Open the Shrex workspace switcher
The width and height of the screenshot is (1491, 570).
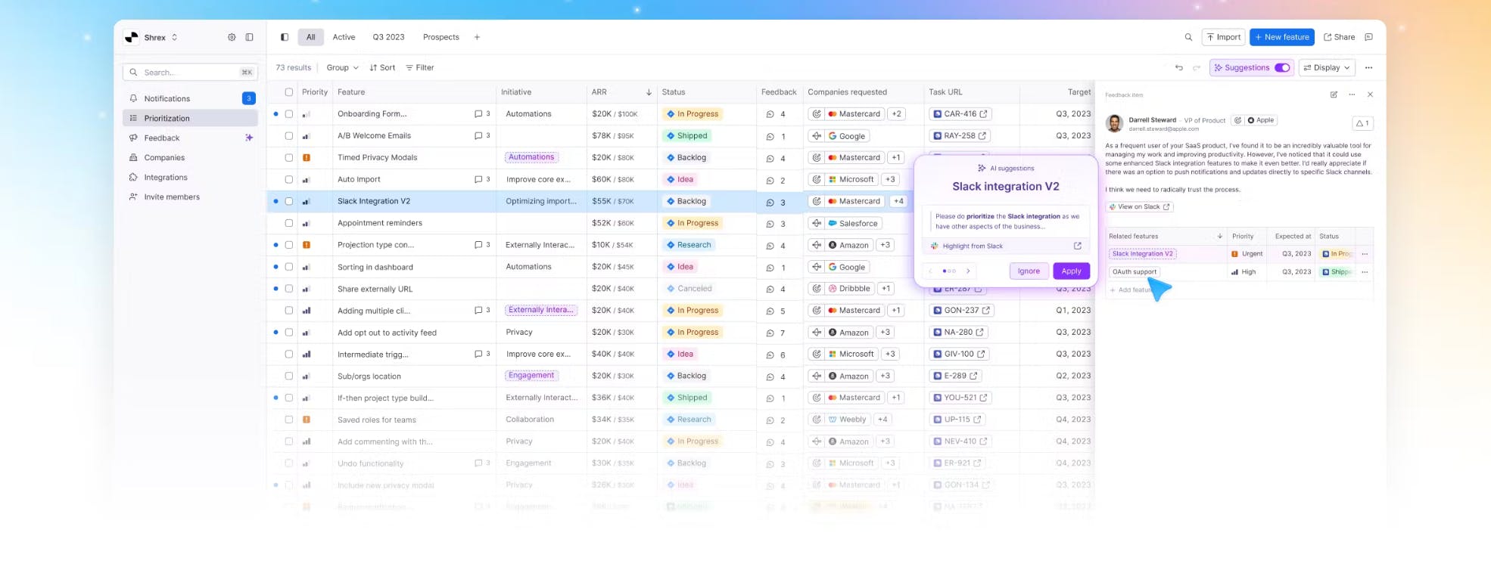[152, 37]
